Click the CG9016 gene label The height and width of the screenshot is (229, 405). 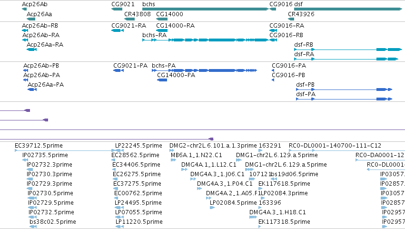281,4
